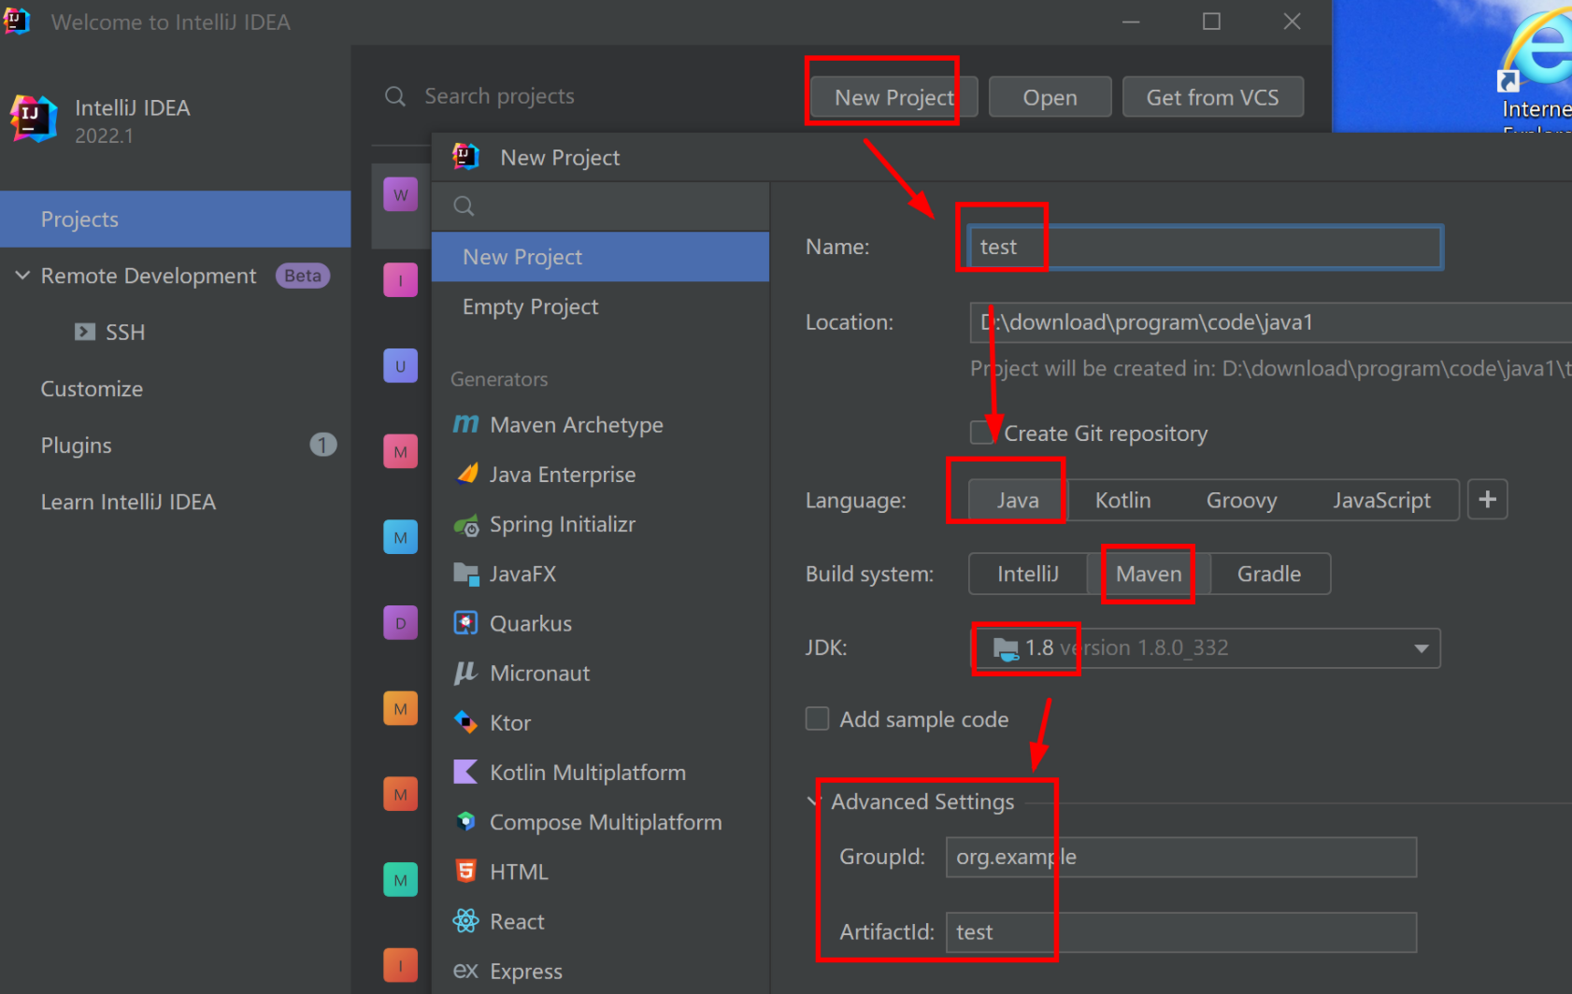
Task: Click the Search projects field
Action: tap(499, 96)
